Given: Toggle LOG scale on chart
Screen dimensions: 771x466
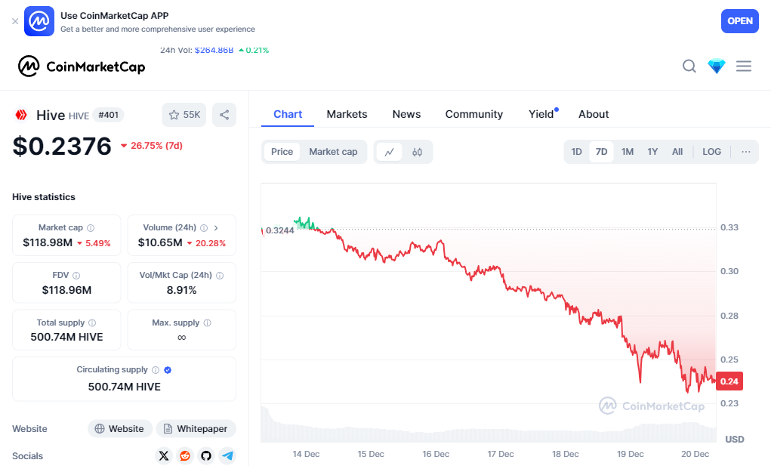Looking at the screenshot, I should pos(711,152).
